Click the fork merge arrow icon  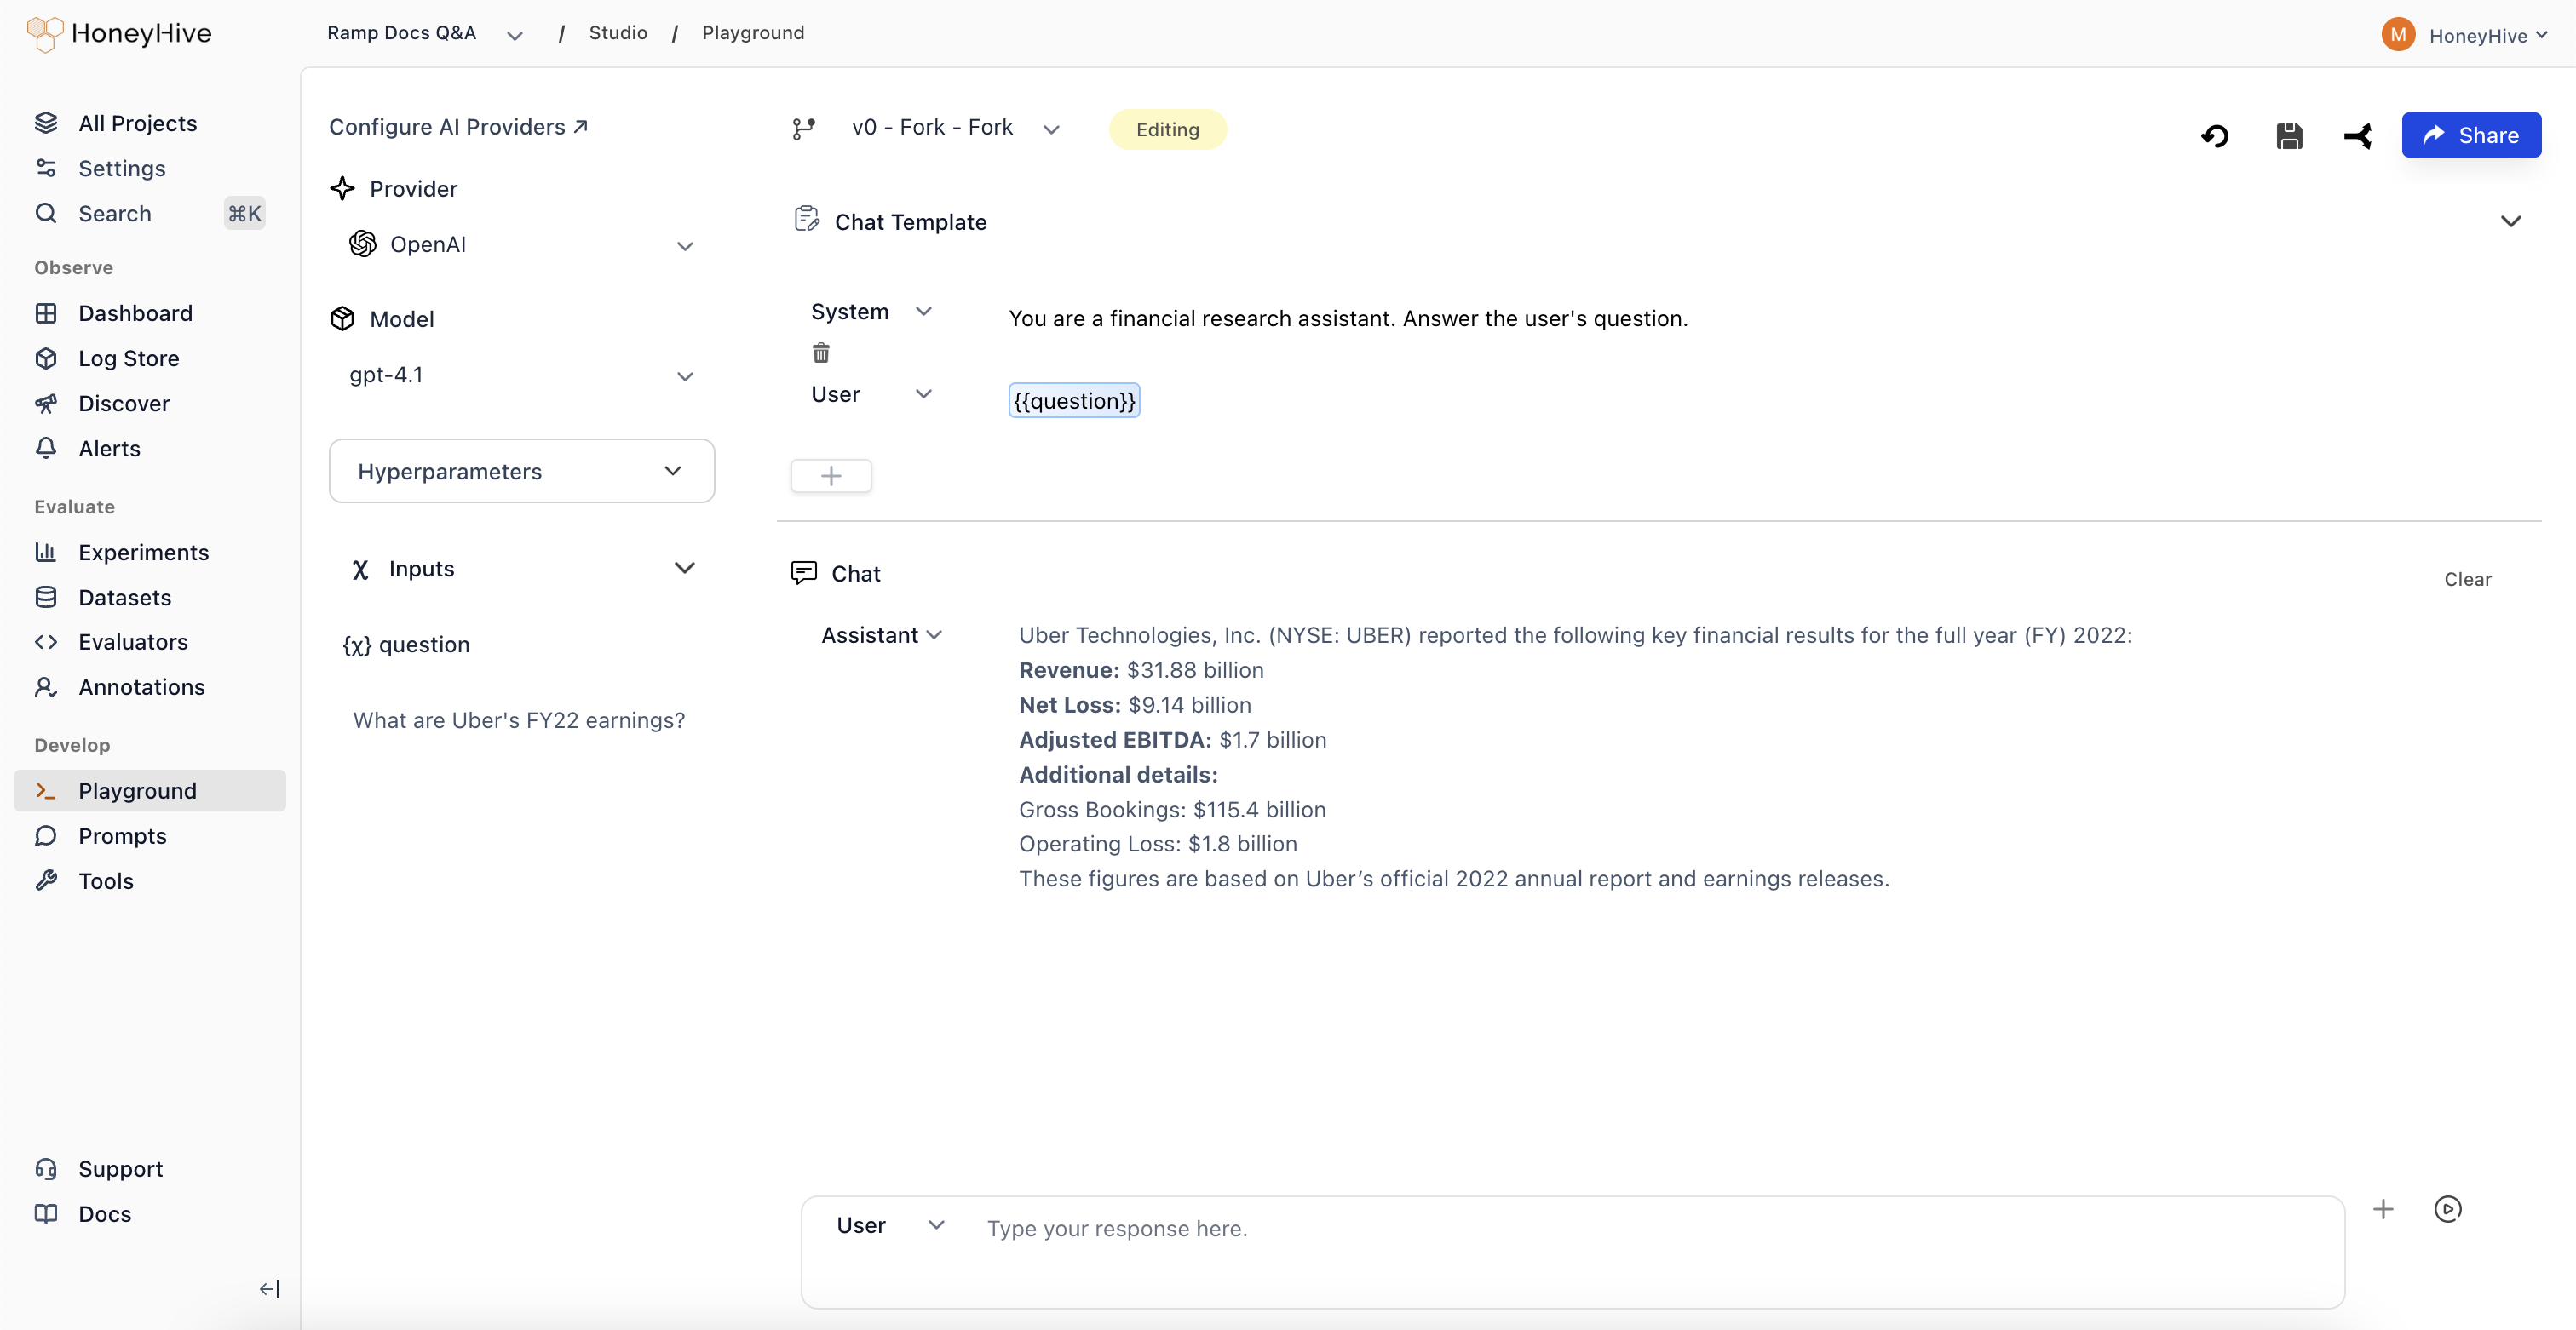(2357, 136)
